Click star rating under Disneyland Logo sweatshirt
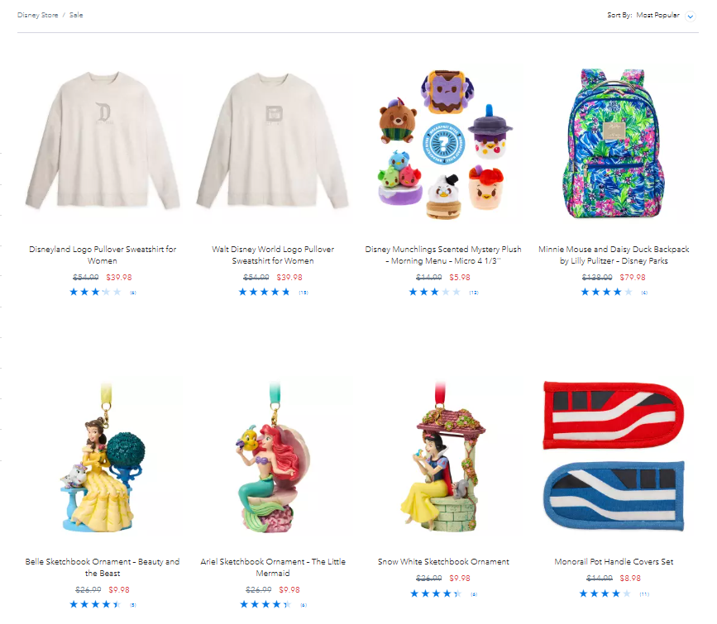This screenshot has height=624, width=717. point(95,292)
